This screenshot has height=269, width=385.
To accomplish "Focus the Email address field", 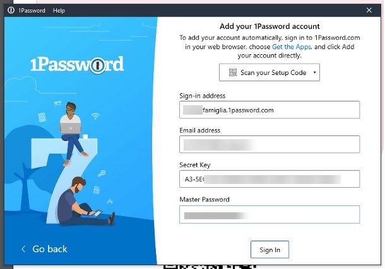I will click(269, 144).
